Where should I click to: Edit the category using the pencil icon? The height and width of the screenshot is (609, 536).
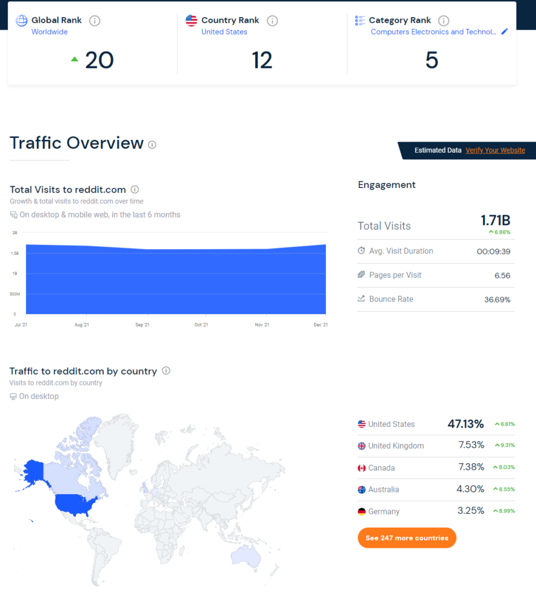pos(504,32)
